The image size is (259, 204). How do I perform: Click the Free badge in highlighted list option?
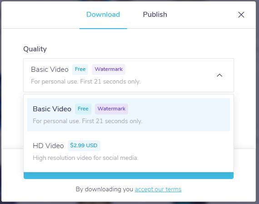[x=83, y=109]
